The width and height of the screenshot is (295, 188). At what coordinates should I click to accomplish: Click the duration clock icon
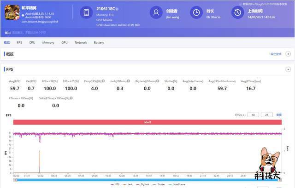[x=197, y=12]
